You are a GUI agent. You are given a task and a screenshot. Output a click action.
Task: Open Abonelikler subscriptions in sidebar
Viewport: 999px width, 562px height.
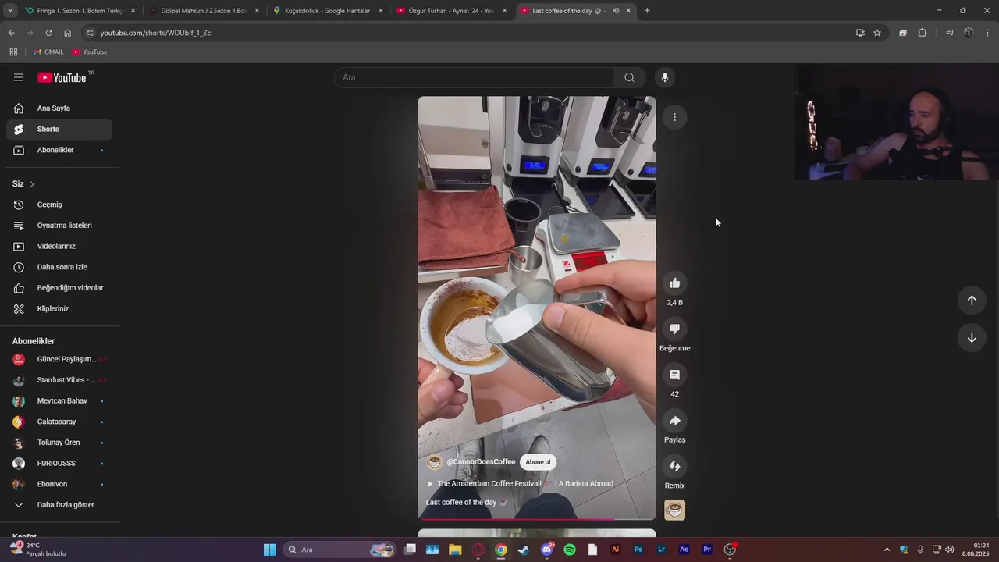click(x=59, y=150)
